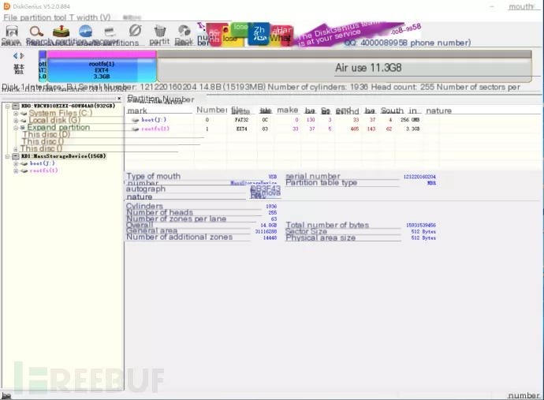Click the 256.0MB size cell
544x400 pixels.
click(410, 120)
